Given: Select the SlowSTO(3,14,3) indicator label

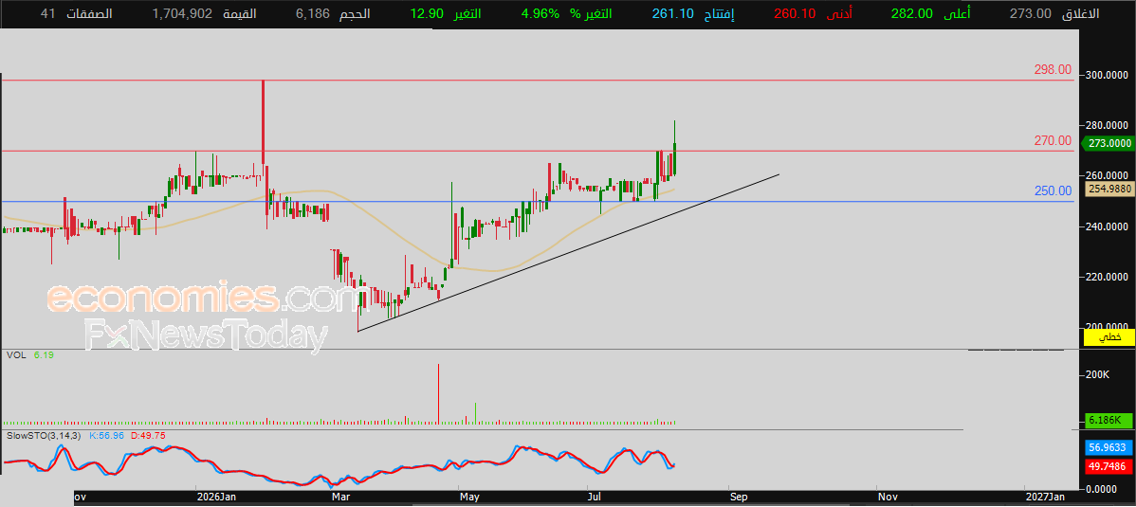Looking at the screenshot, I should 45,435.
